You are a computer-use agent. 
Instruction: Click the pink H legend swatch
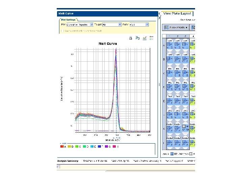[114, 146]
